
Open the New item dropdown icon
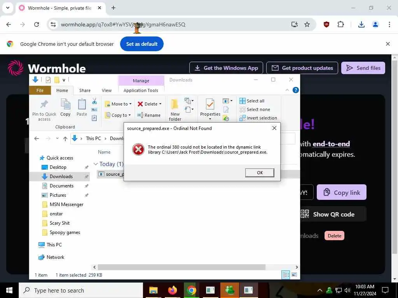click(x=189, y=101)
